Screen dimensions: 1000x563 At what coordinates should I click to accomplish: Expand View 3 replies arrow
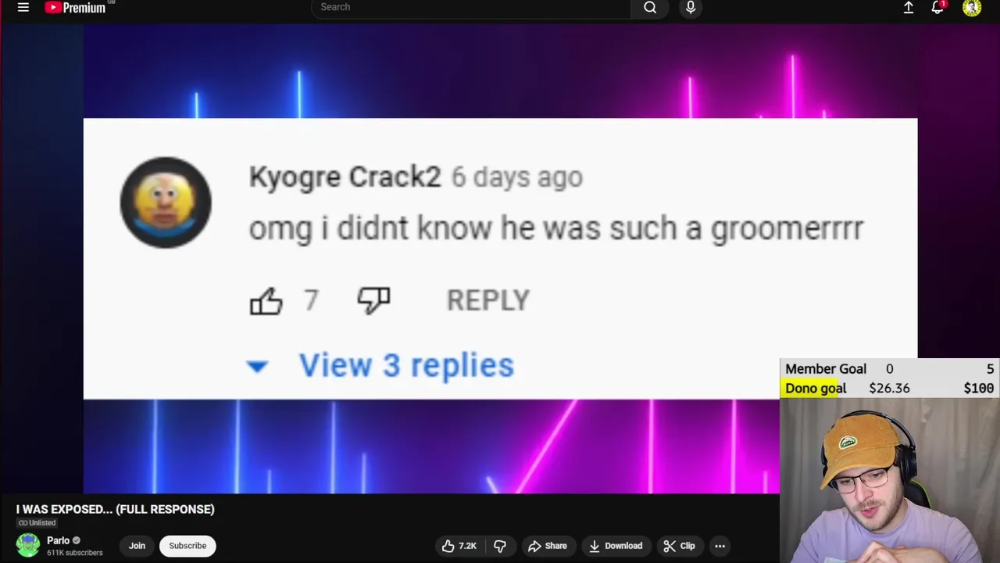tap(257, 366)
